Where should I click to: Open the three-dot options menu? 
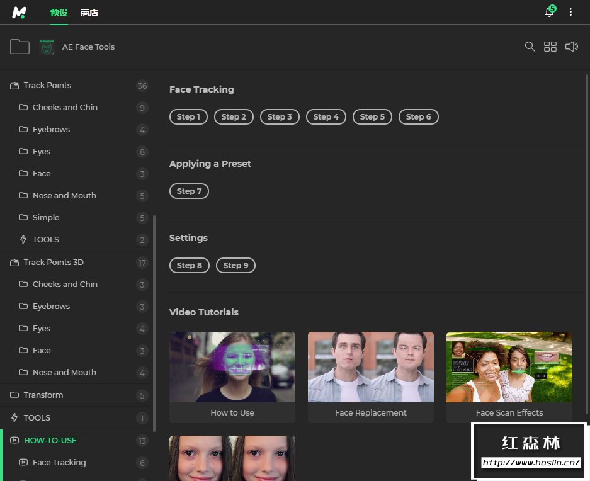tap(571, 12)
